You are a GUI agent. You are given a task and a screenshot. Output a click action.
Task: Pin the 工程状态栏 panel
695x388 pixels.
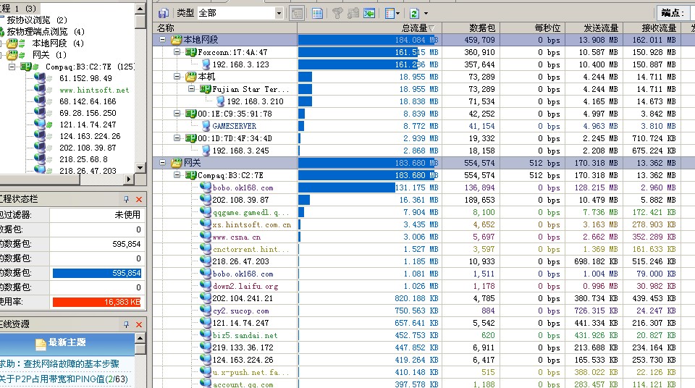(x=126, y=199)
